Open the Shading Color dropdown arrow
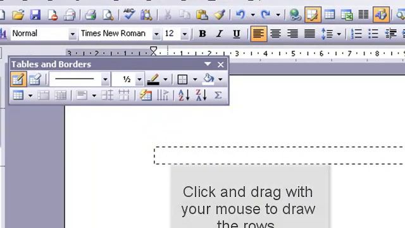 [x=220, y=79]
